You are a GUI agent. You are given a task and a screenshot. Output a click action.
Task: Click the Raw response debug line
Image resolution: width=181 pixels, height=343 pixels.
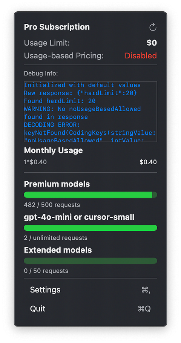click(81, 93)
